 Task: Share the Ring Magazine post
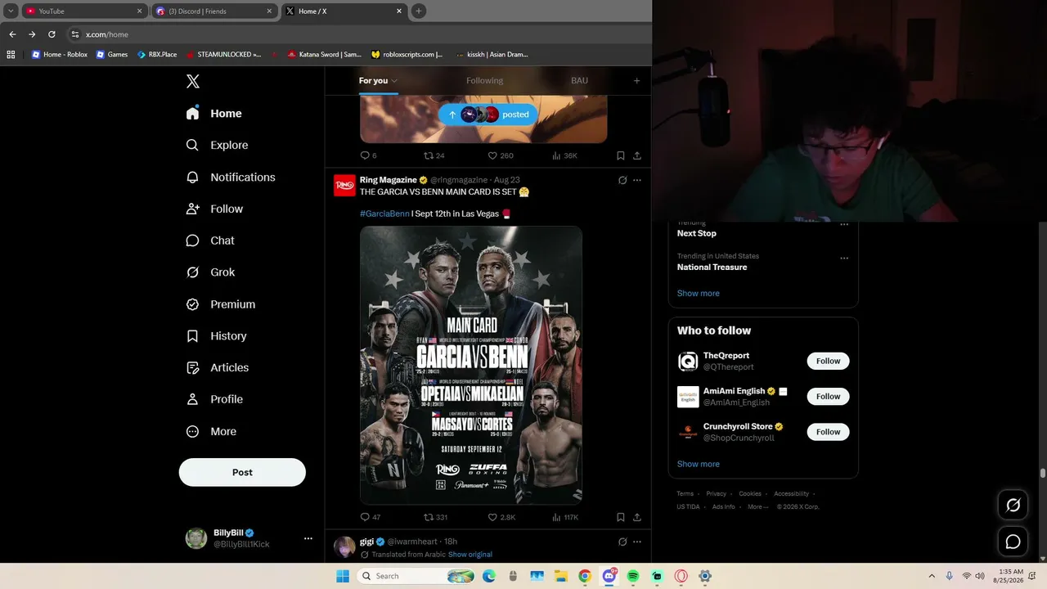tap(637, 517)
